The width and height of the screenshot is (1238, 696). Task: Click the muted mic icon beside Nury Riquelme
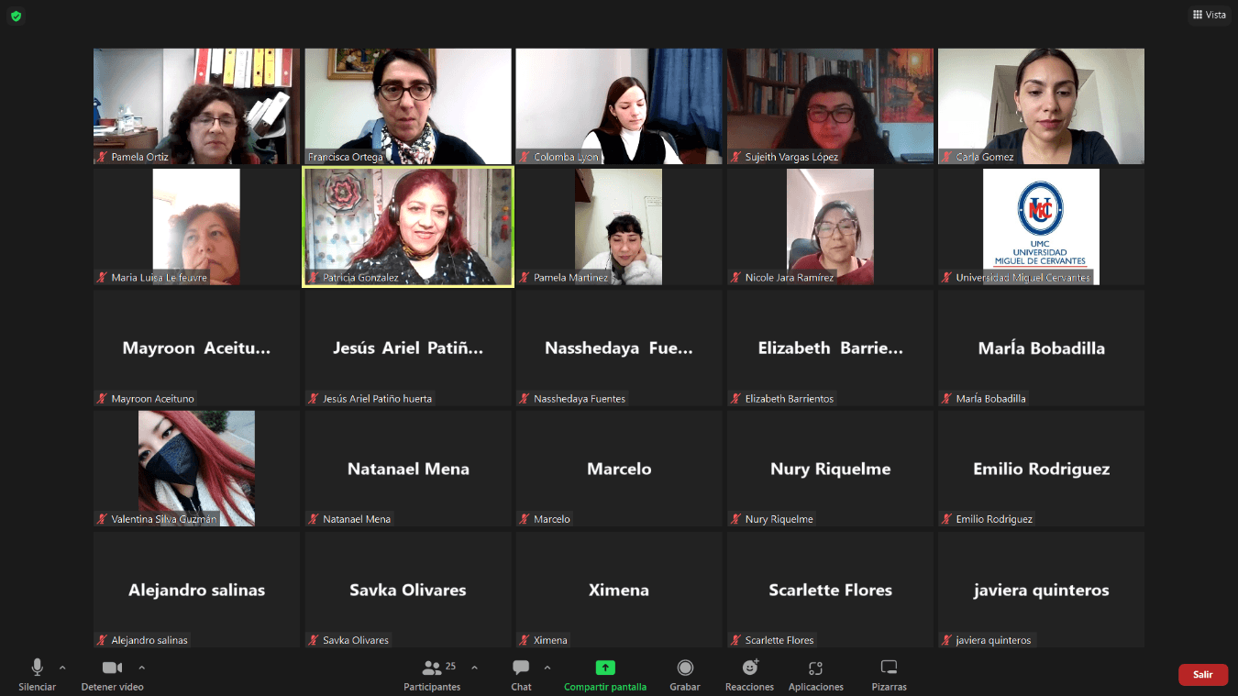pos(736,519)
